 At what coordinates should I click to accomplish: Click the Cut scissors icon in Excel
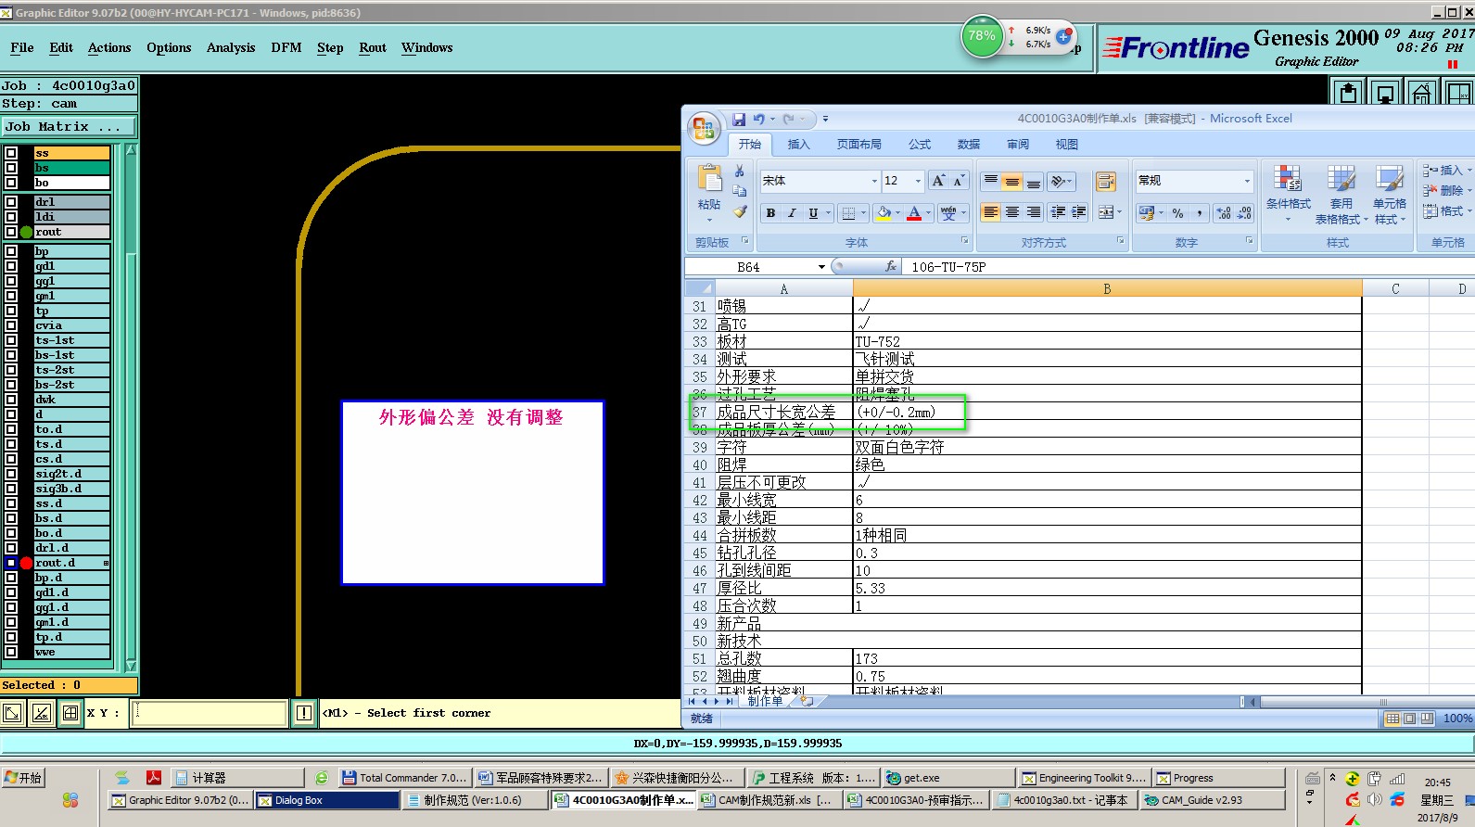(x=740, y=172)
